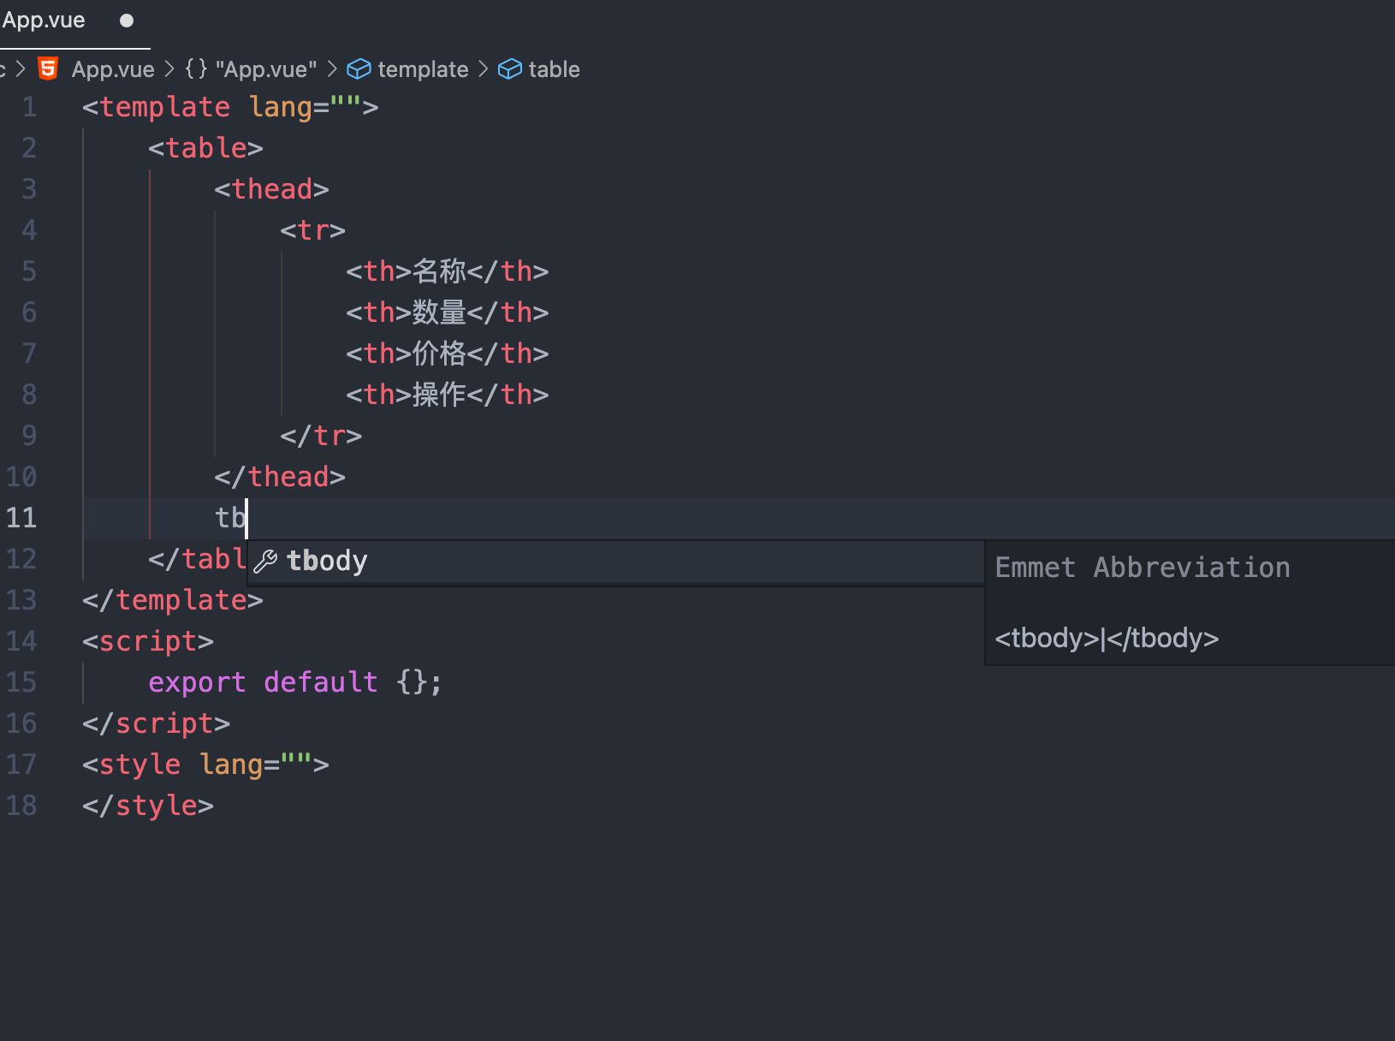Switch to the App.vue editor tab

tap(45, 19)
